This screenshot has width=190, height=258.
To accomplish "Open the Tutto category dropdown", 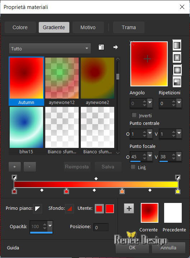I will (x=50, y=49).
